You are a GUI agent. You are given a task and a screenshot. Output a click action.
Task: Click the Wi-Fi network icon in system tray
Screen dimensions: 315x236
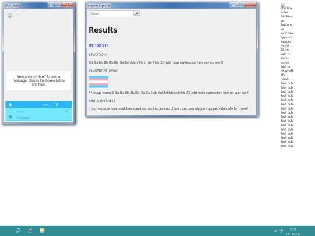coord(281,231)
